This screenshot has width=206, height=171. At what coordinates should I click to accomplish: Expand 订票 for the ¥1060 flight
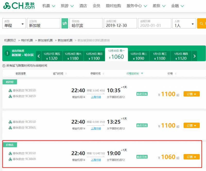[191, 157]
